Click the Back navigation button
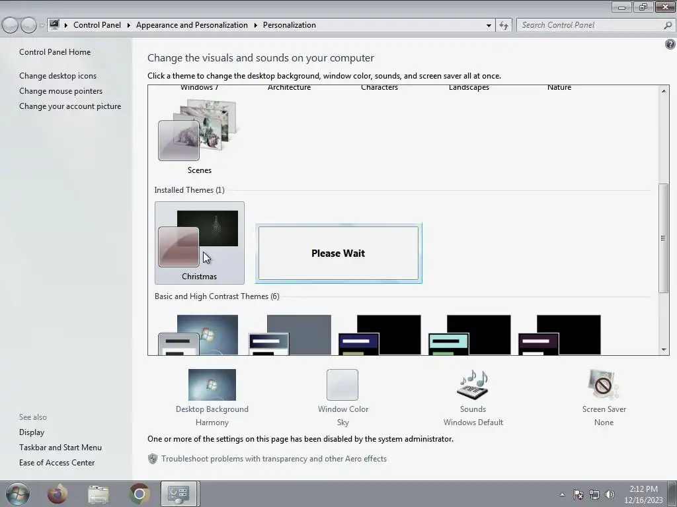677x507 pixels. (11, 25)
